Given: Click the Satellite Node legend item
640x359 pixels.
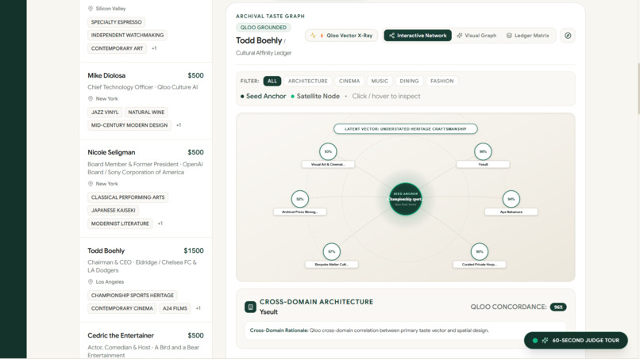Looking at the screenshot, I should [x=315, y=96].
